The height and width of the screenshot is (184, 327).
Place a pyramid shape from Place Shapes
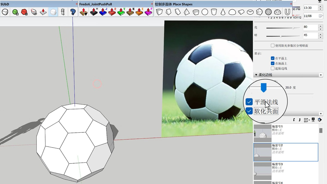pos(187,12)
